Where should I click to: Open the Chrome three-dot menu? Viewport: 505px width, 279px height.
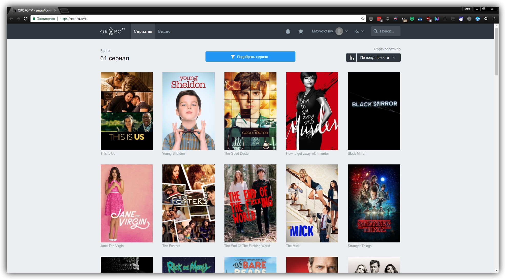(494, 19)
